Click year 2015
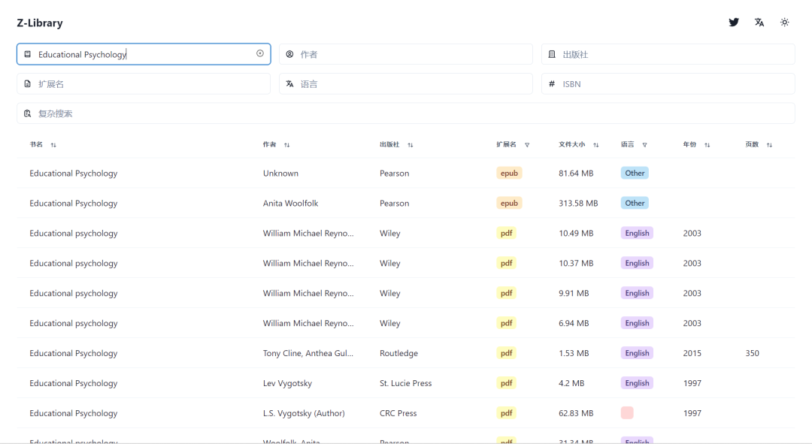This screenshot has height=444, width=812. point(692,353)
